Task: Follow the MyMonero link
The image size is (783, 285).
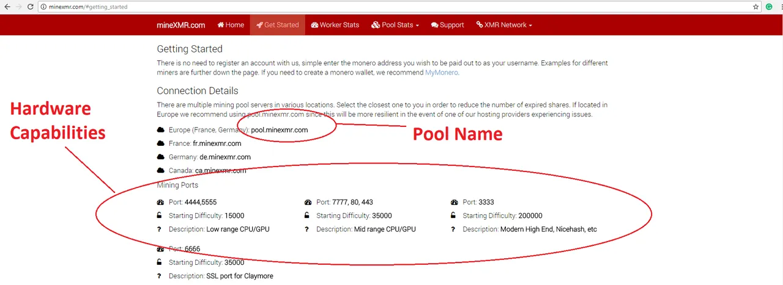Action: (x=441, y=73)
